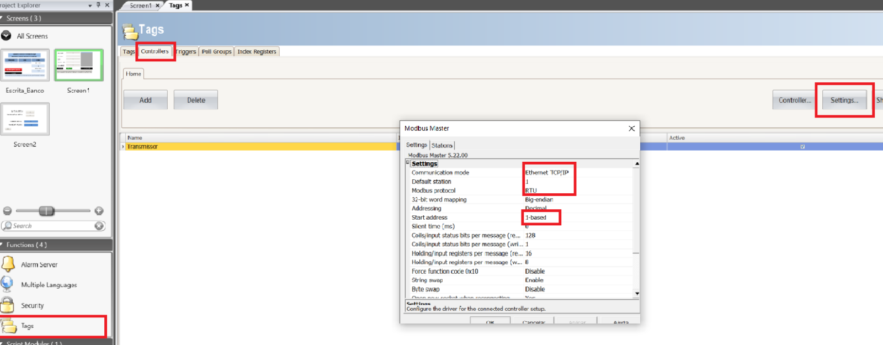Viewport: 883px width, 345px height.
Task: Adjust the thumbnail size slider handle
Action: click(x=47, y=211)
